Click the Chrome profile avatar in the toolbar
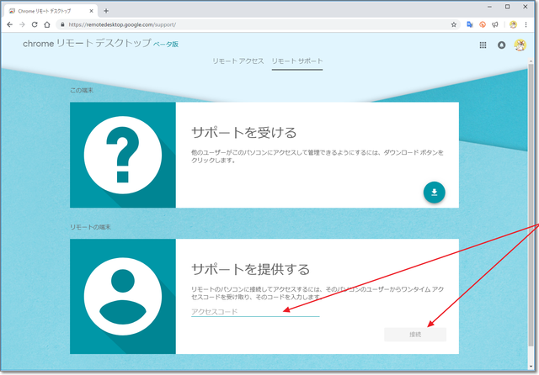This screenshot has width=539, height=375. pos(513,24)
